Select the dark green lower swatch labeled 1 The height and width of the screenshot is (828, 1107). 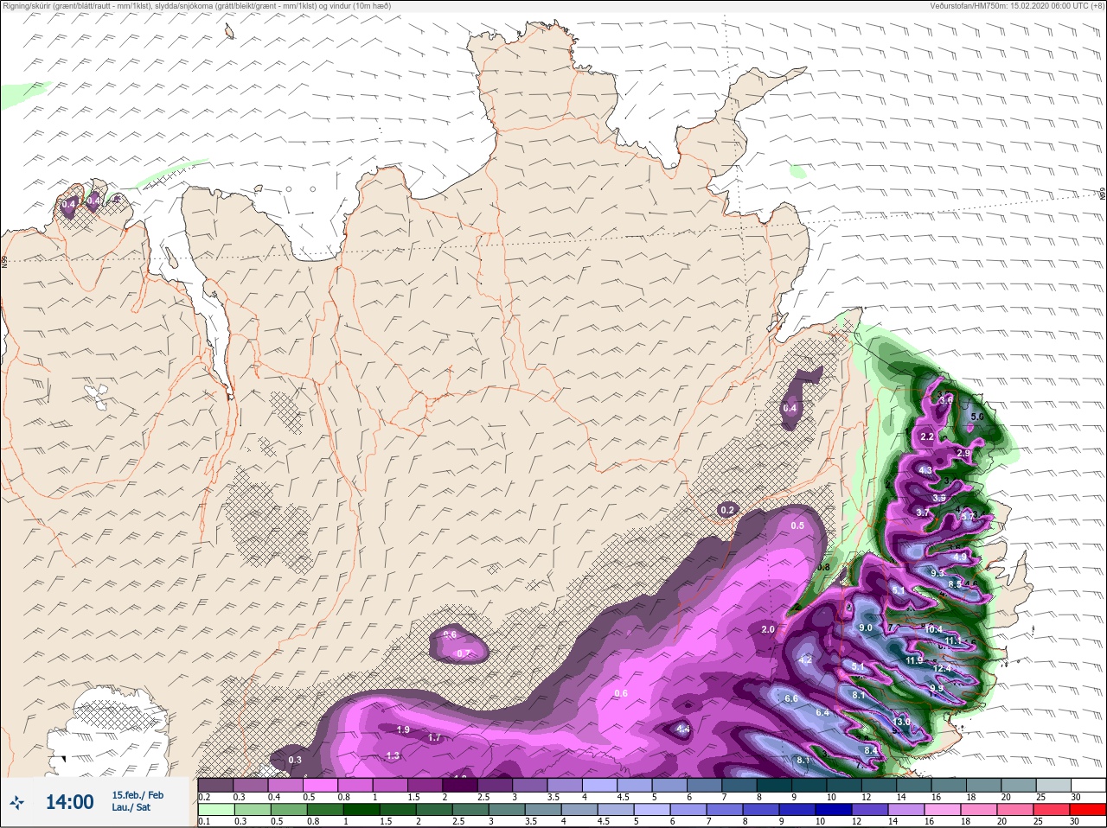[x=362, y=810]
